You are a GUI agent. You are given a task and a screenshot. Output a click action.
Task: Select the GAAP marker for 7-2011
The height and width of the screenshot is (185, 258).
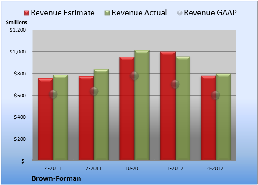point(94,91)
